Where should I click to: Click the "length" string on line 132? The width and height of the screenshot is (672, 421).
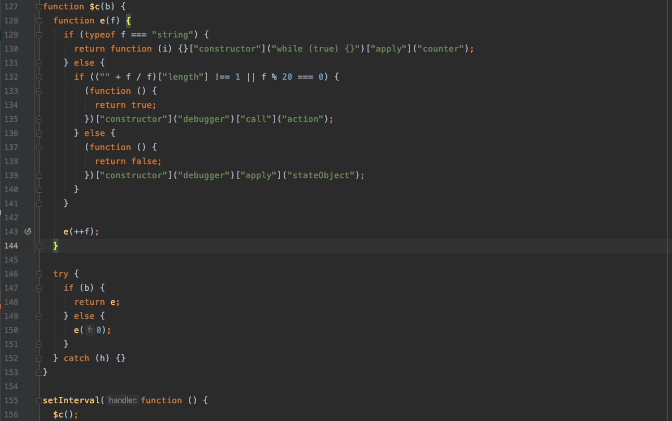pos(183,77)
